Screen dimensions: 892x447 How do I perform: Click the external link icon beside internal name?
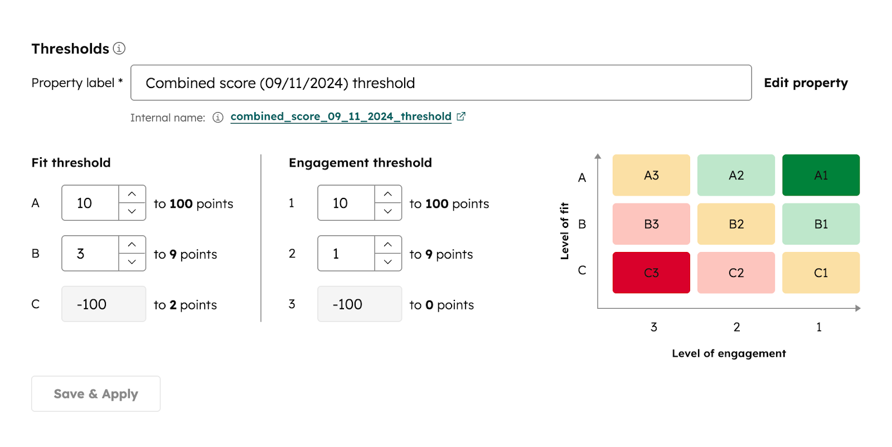pyautogui.click(x=461, y=116)
